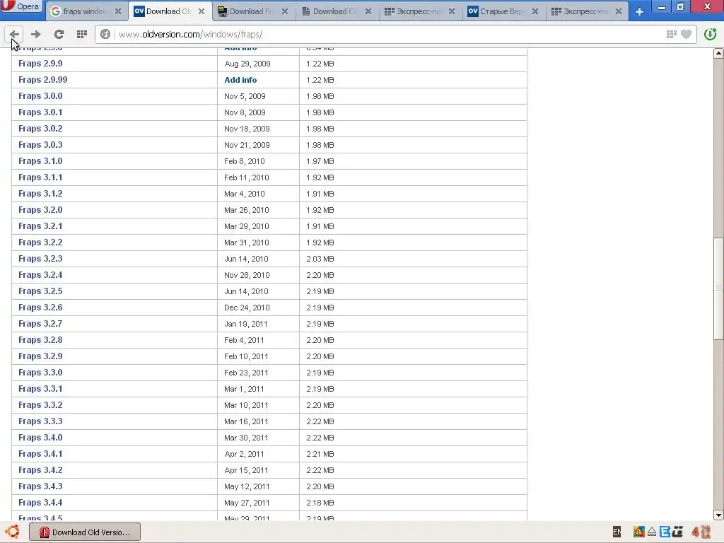The width and height of the screenshot is (724, 543).
Task: Open the Fraps 3.3.1 link
Action: (x=40, y=388)
